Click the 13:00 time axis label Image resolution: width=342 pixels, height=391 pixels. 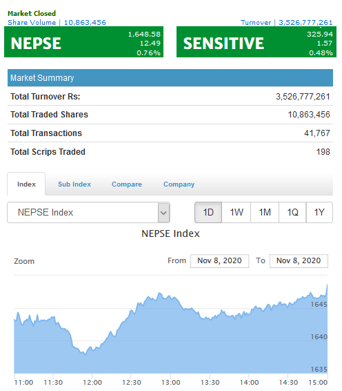(x=171, y=383)
